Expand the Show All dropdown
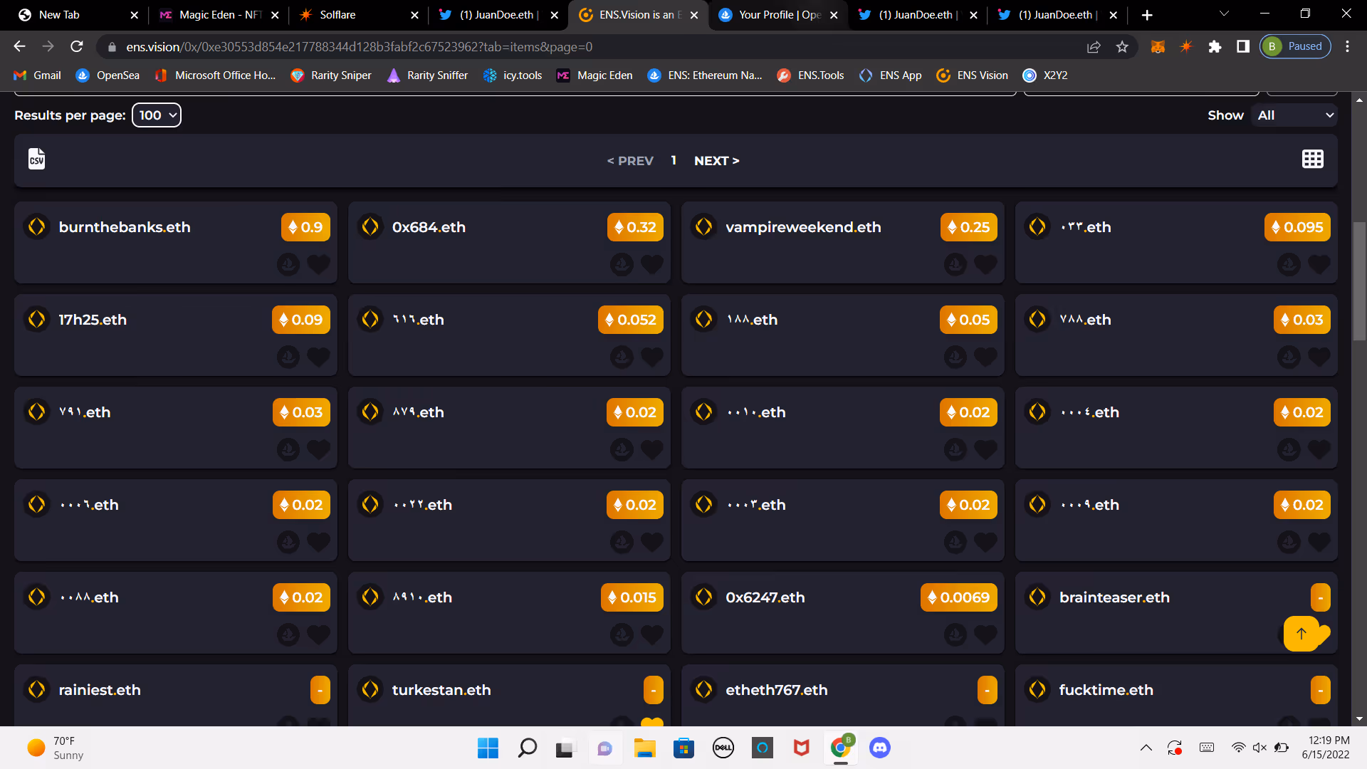 1294,115
